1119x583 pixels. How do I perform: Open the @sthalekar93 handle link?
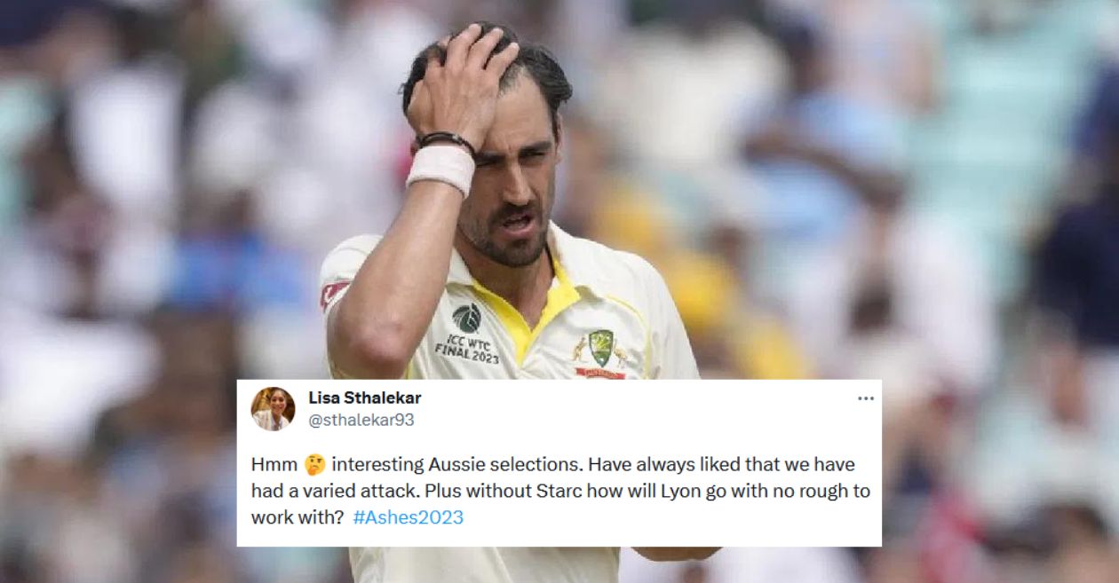tap(361, 420)
